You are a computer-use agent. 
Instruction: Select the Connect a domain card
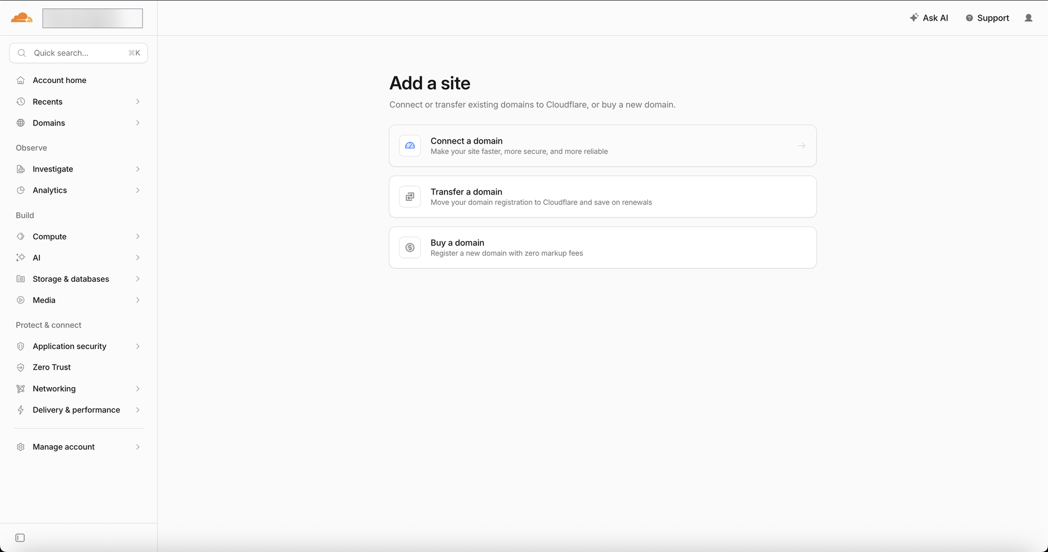coord(603,146)
